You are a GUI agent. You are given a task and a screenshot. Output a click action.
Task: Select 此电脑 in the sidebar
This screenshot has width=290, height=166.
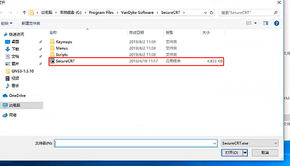coord(22,105)
